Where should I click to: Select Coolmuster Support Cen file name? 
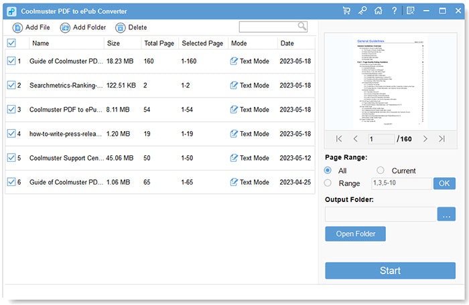pyautogui.click(x=67, y=158)
